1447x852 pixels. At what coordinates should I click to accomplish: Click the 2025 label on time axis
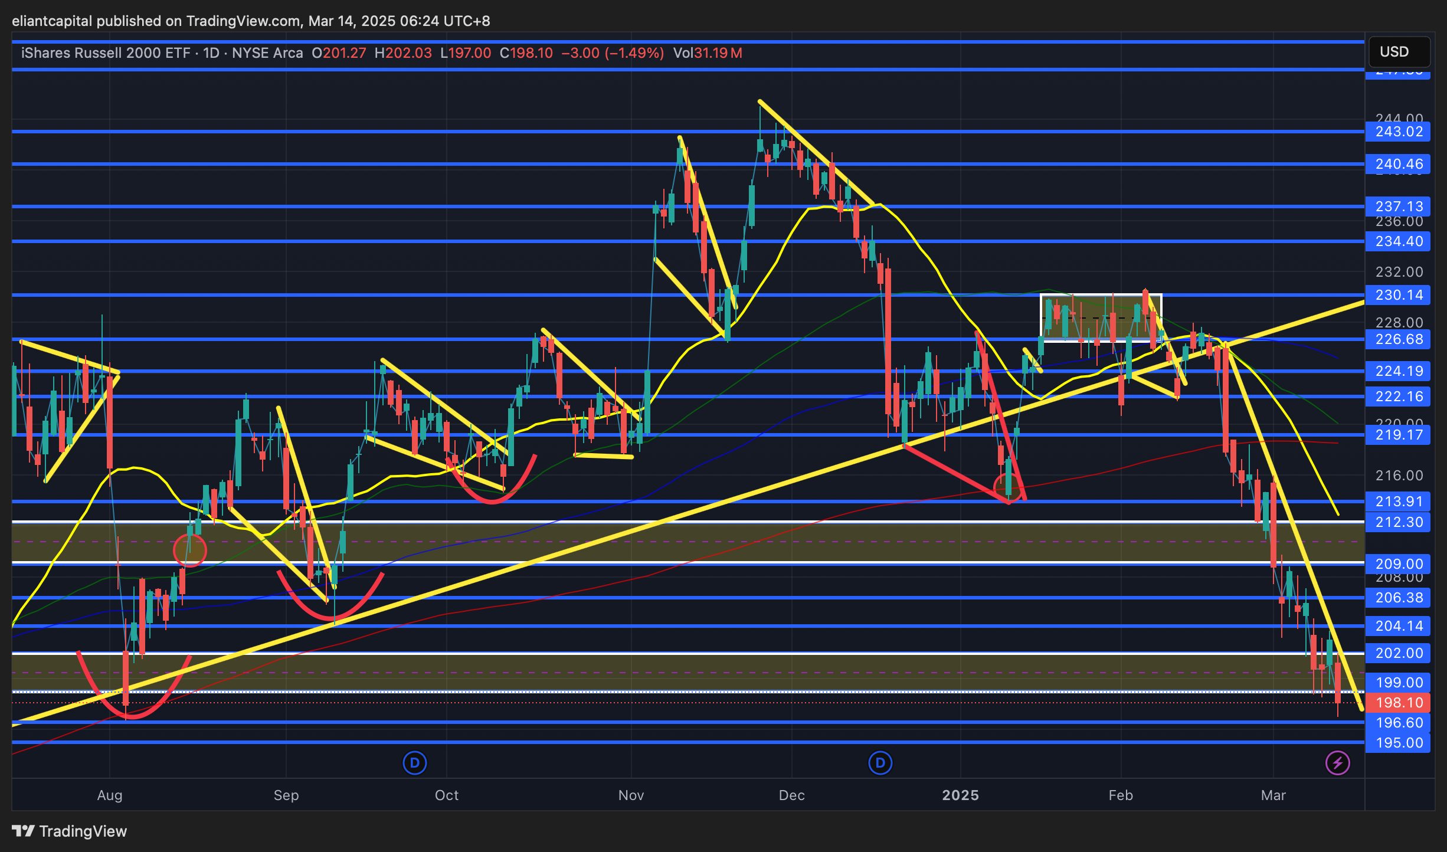(960, 795)
